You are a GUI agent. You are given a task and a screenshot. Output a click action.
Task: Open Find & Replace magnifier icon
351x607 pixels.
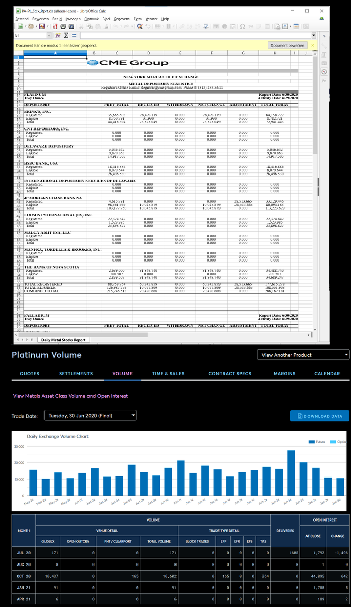(139, 26)
